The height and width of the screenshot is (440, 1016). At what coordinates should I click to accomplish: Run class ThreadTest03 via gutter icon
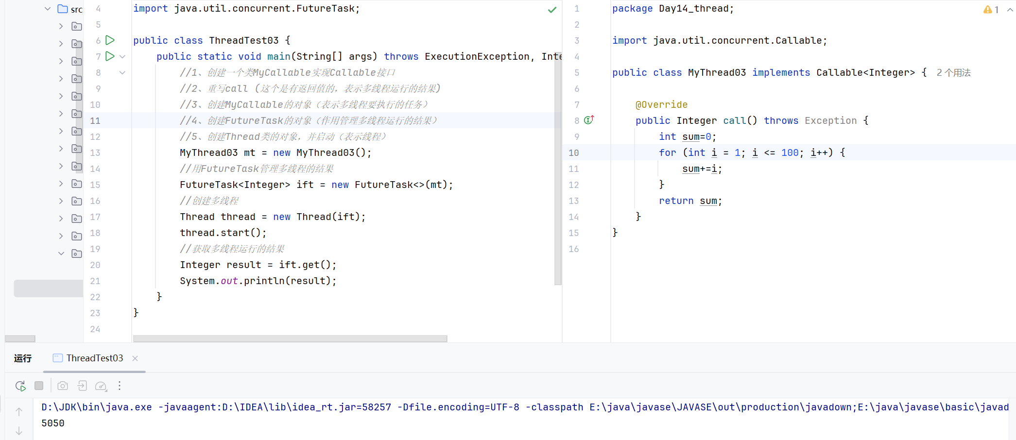tap(110, 40)
